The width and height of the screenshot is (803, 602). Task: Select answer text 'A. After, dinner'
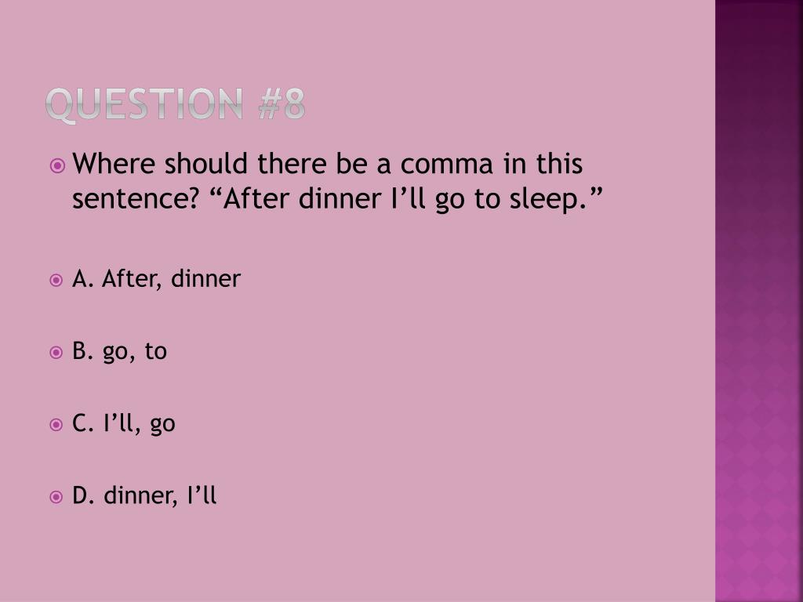pos(156,279)
